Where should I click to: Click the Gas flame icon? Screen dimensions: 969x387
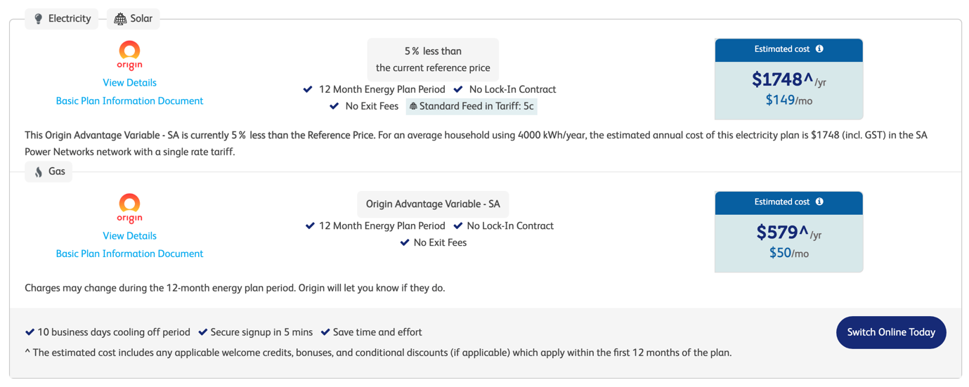coord(39,171)
